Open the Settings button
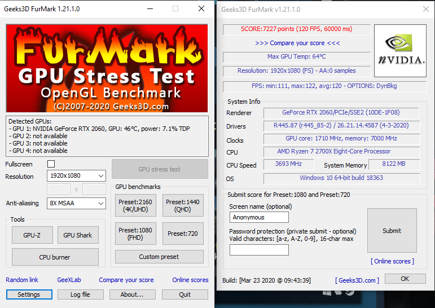Viewport: 435px width, 308px height. 29,294
